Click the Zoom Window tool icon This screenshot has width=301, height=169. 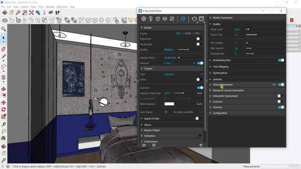coord(25,13)
